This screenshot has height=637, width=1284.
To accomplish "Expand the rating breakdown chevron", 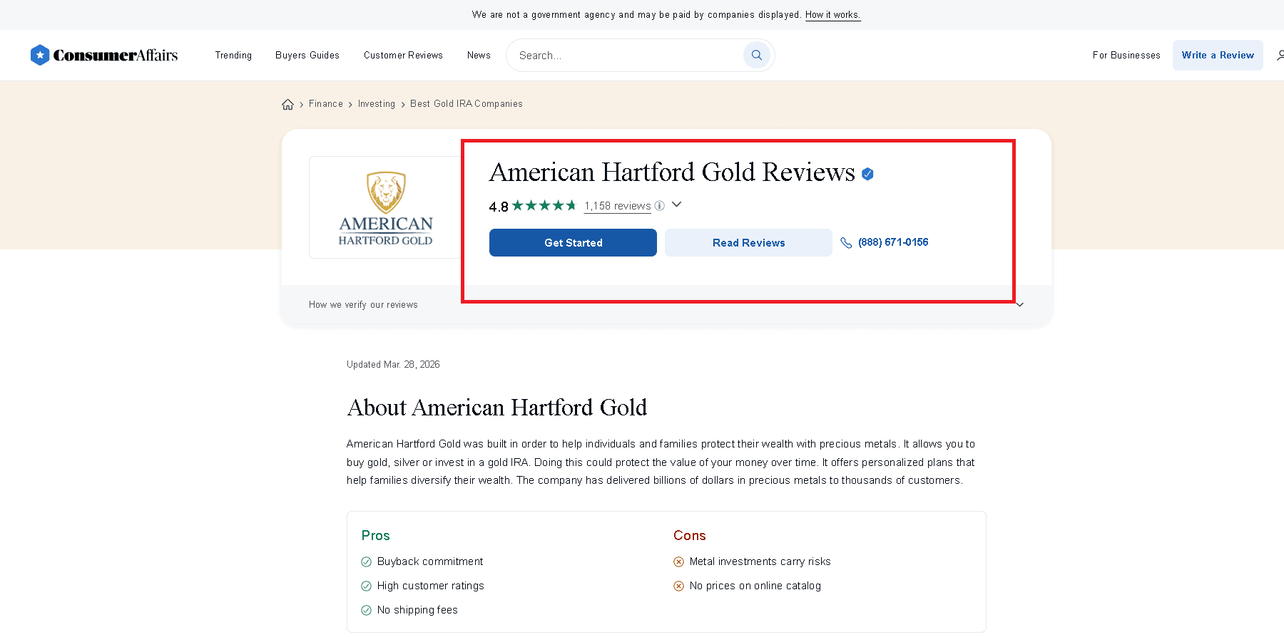I will [x=677, y=204].
